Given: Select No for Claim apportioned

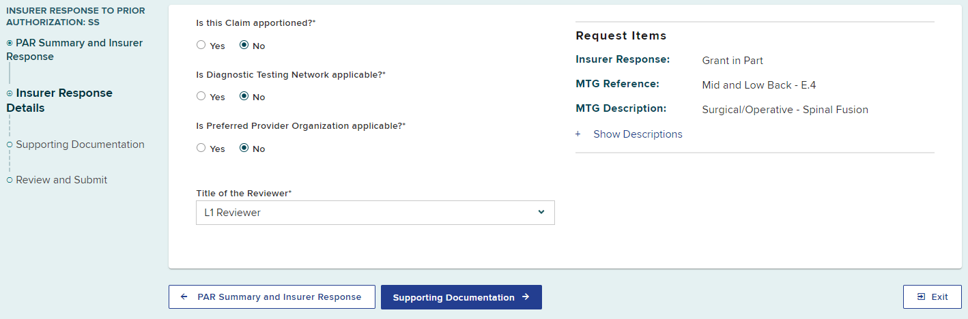Looking at the screenshot, I should 244,45.
